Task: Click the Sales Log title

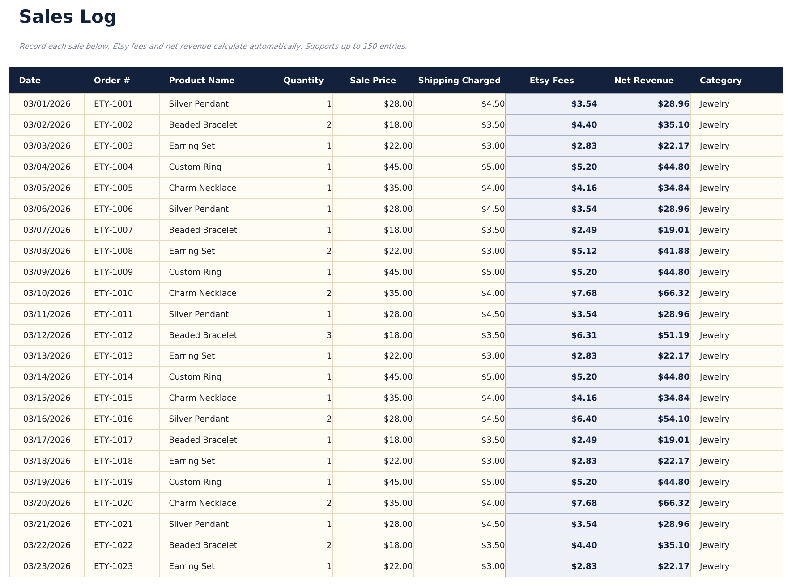Action: pos(67,17)
